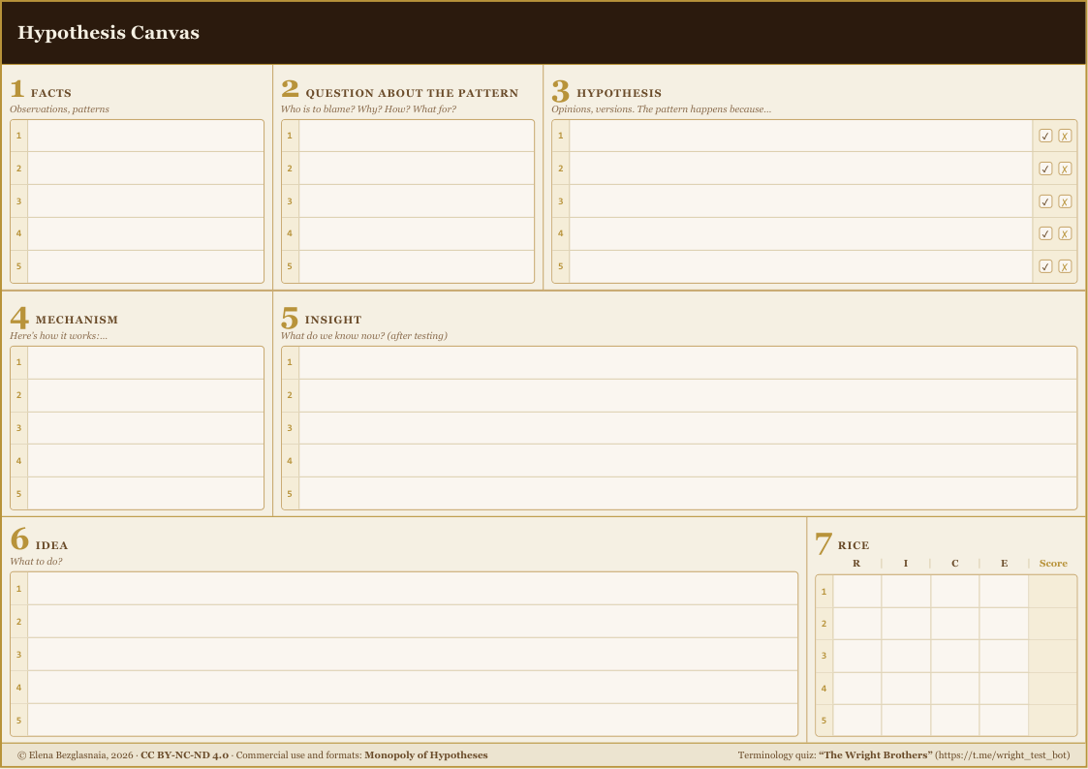Focus the Facts row 5 field
Screen dimensions: 1088x769
pos(145,266)
